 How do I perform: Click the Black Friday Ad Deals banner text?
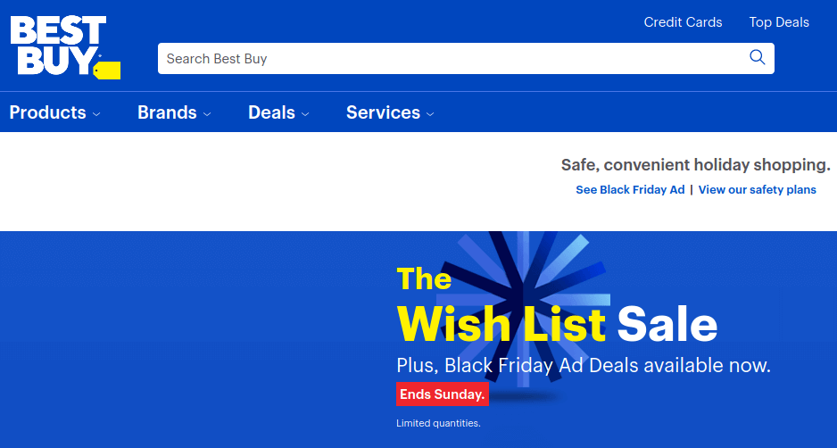[584, 366]
